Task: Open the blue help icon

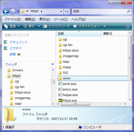Action: pos(128,26)
